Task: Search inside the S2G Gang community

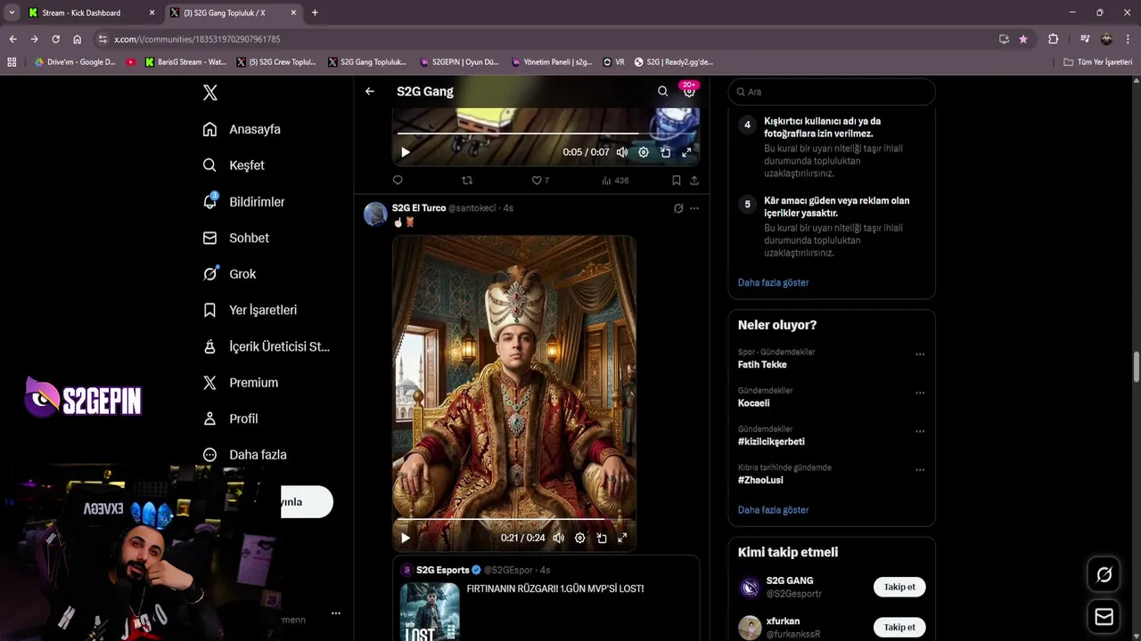Action: click(x=662, y=91)
